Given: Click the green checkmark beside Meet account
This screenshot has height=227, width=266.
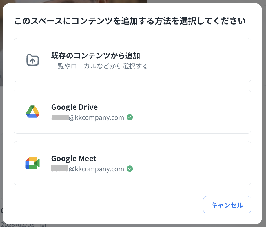Looking at the screenshot, I should coord(130,169).
